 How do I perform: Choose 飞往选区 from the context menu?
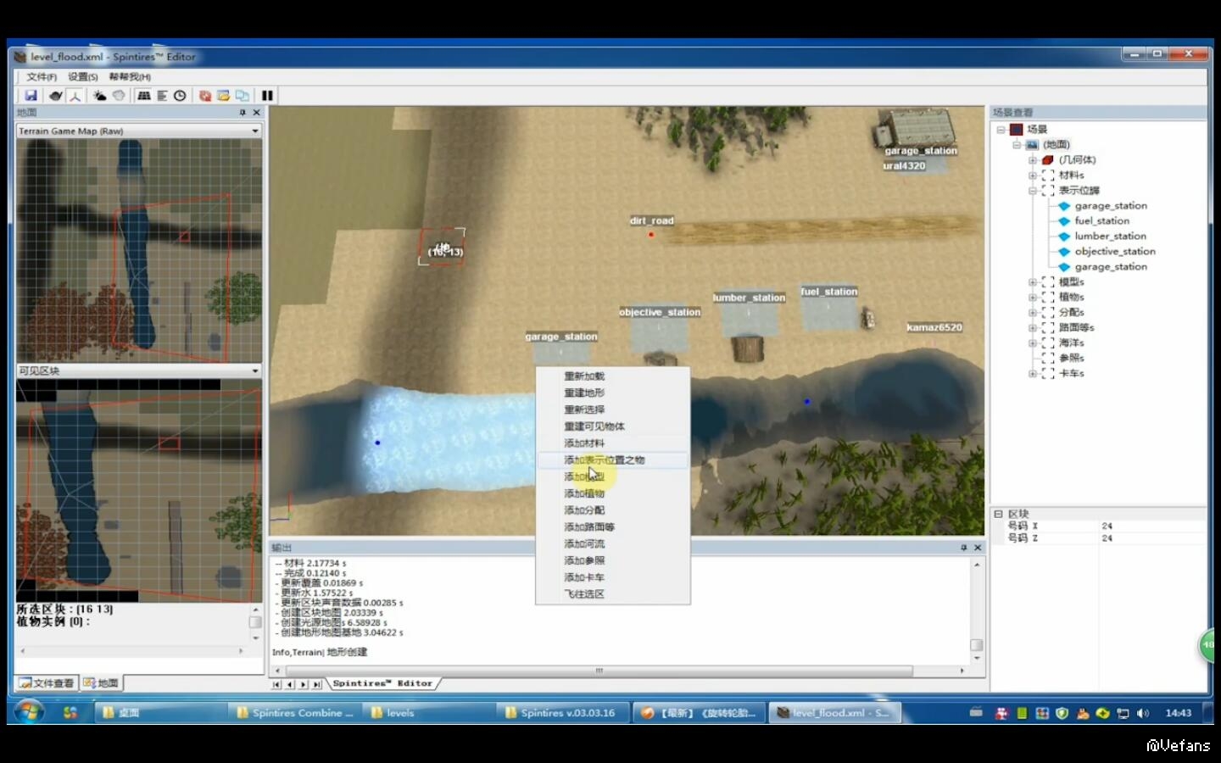coord(613,594)
